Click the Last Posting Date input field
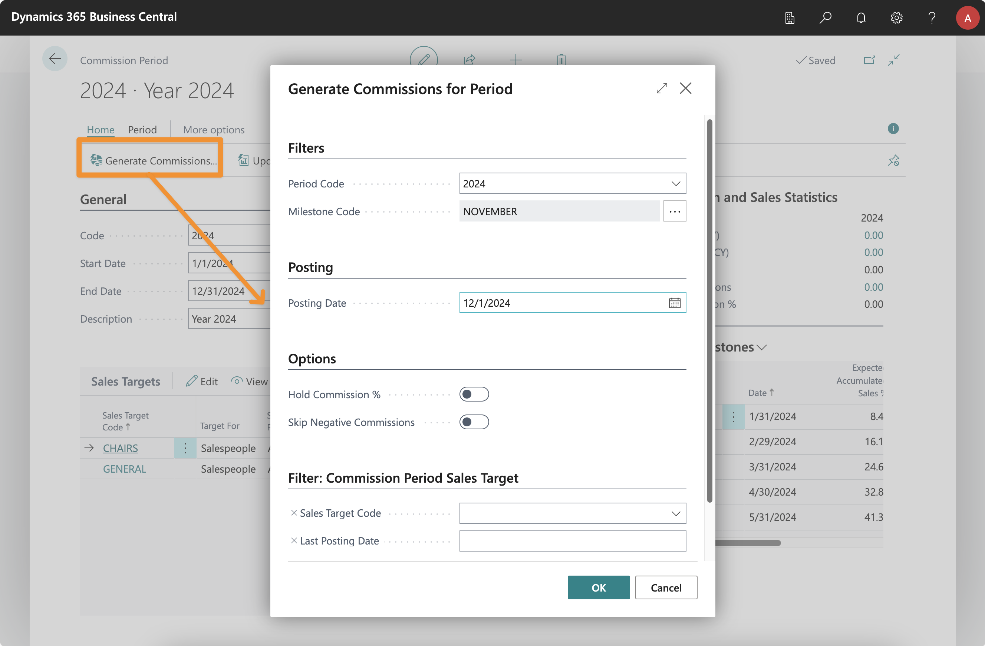Image resolution: width=985 pixels, height=646 pixels. (x=572, y=540)
